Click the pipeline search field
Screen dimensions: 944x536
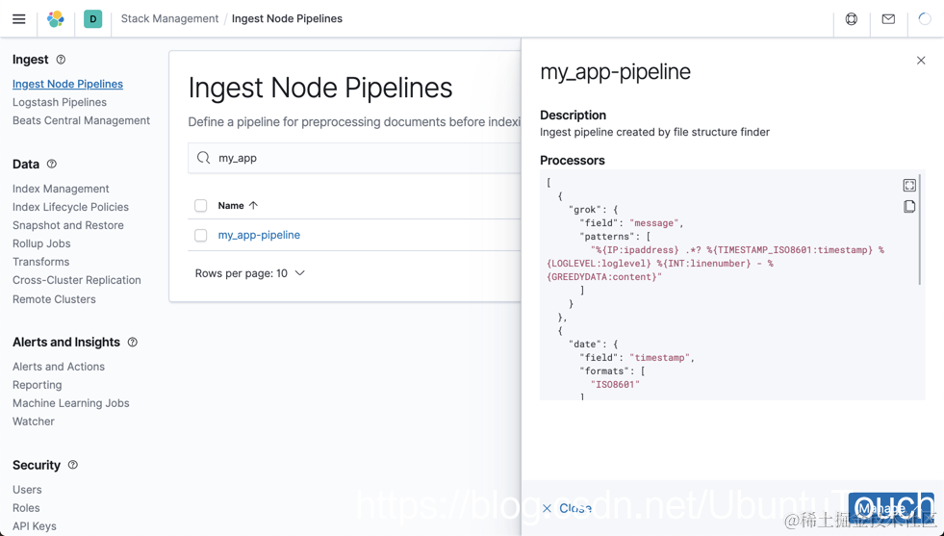click(x=355, y=158)
